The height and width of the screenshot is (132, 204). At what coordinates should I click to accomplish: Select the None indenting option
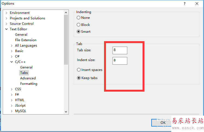click(x=79, y=18)
